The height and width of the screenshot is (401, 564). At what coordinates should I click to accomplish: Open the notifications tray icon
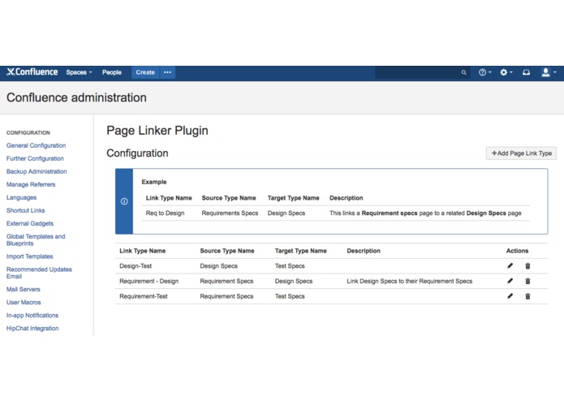pos(526,72)
